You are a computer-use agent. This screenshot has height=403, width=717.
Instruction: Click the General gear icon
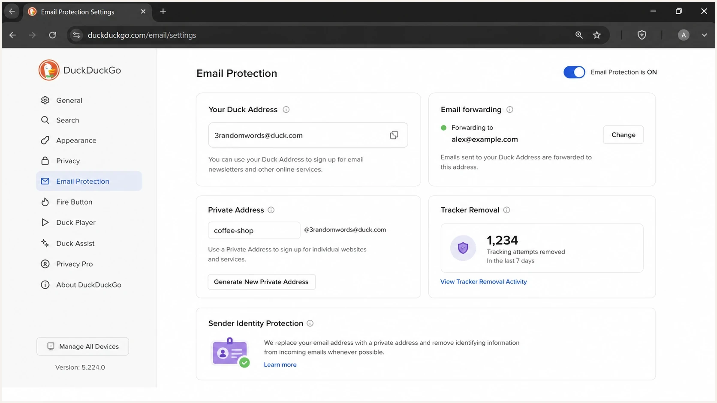(x=45, y=100)
